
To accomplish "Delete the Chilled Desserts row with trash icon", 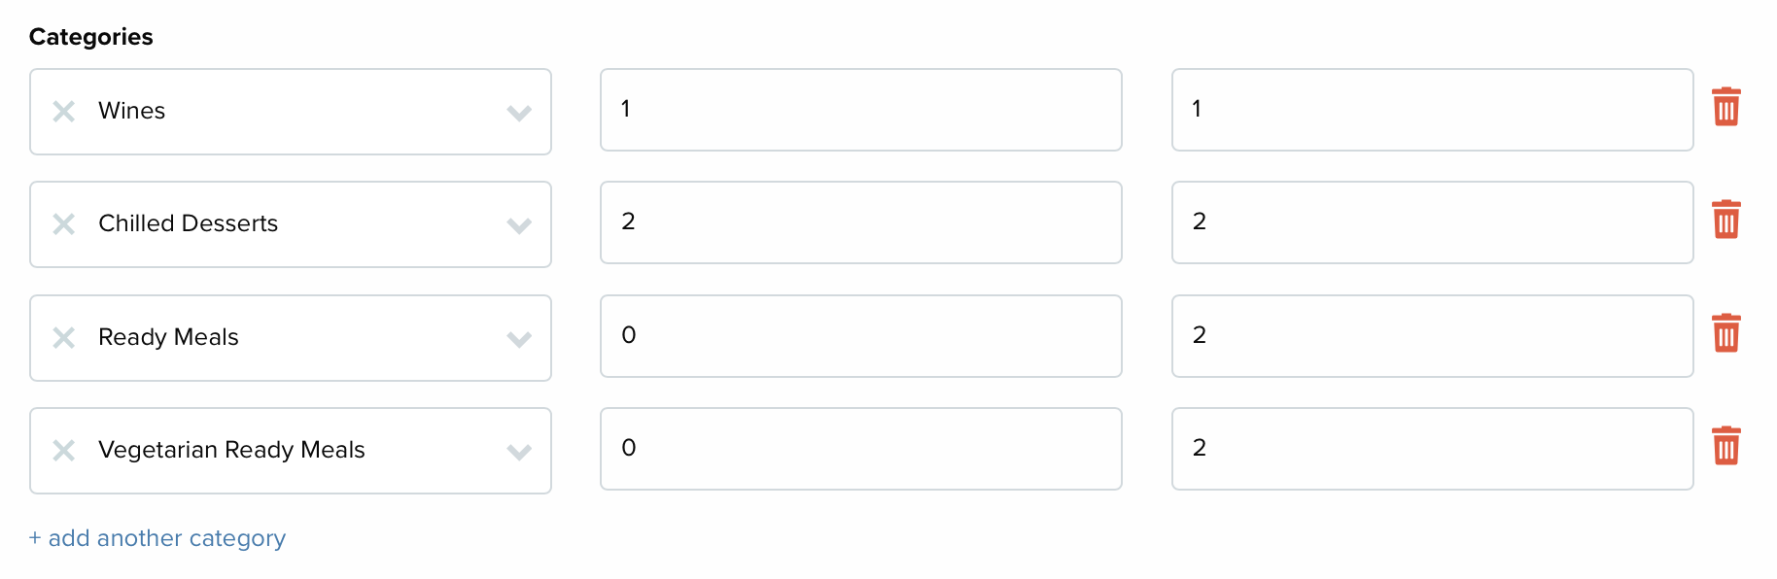I will click(x=1725, y=220).
